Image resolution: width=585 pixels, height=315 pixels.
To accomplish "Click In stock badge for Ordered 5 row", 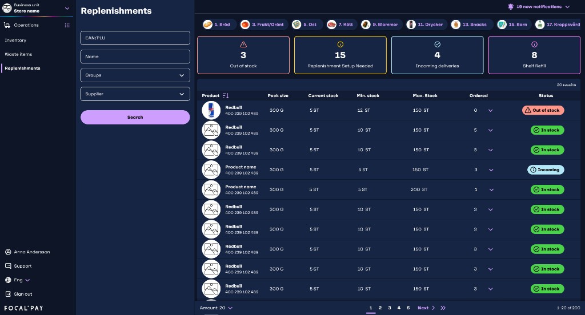I will pyautogui.click(x=547, y=130).
